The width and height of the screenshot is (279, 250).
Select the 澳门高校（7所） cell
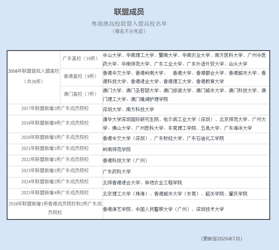tap(81, 95)
